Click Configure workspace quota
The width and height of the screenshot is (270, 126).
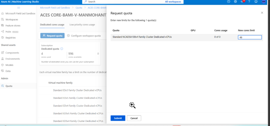coord(84,36)
